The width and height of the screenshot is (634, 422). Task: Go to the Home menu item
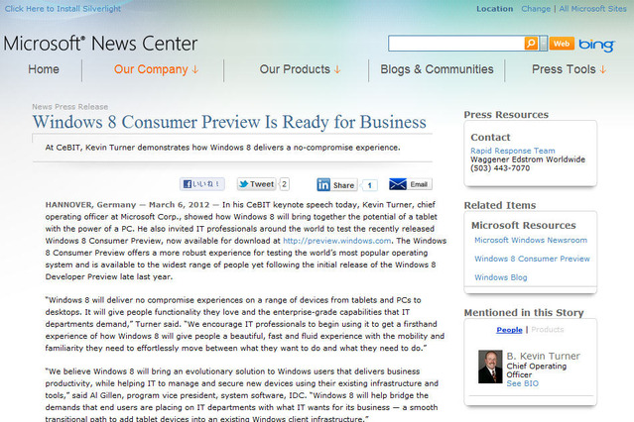pos(44,69)
